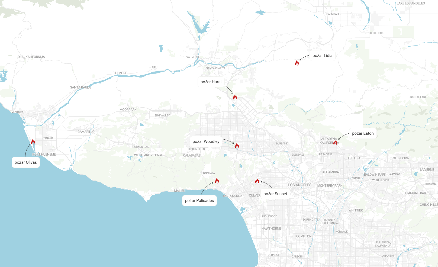Click the Woodley fire flame icon
Screen dimensions: 438x267
click(237, 146)
